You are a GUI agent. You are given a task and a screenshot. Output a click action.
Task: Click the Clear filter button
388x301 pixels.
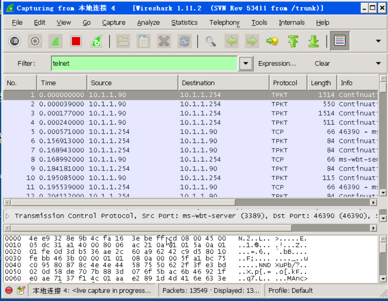click(x=322, y=64)
